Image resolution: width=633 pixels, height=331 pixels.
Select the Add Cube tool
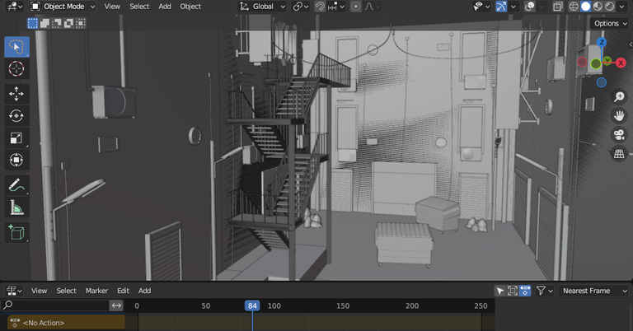click(16, 233)
